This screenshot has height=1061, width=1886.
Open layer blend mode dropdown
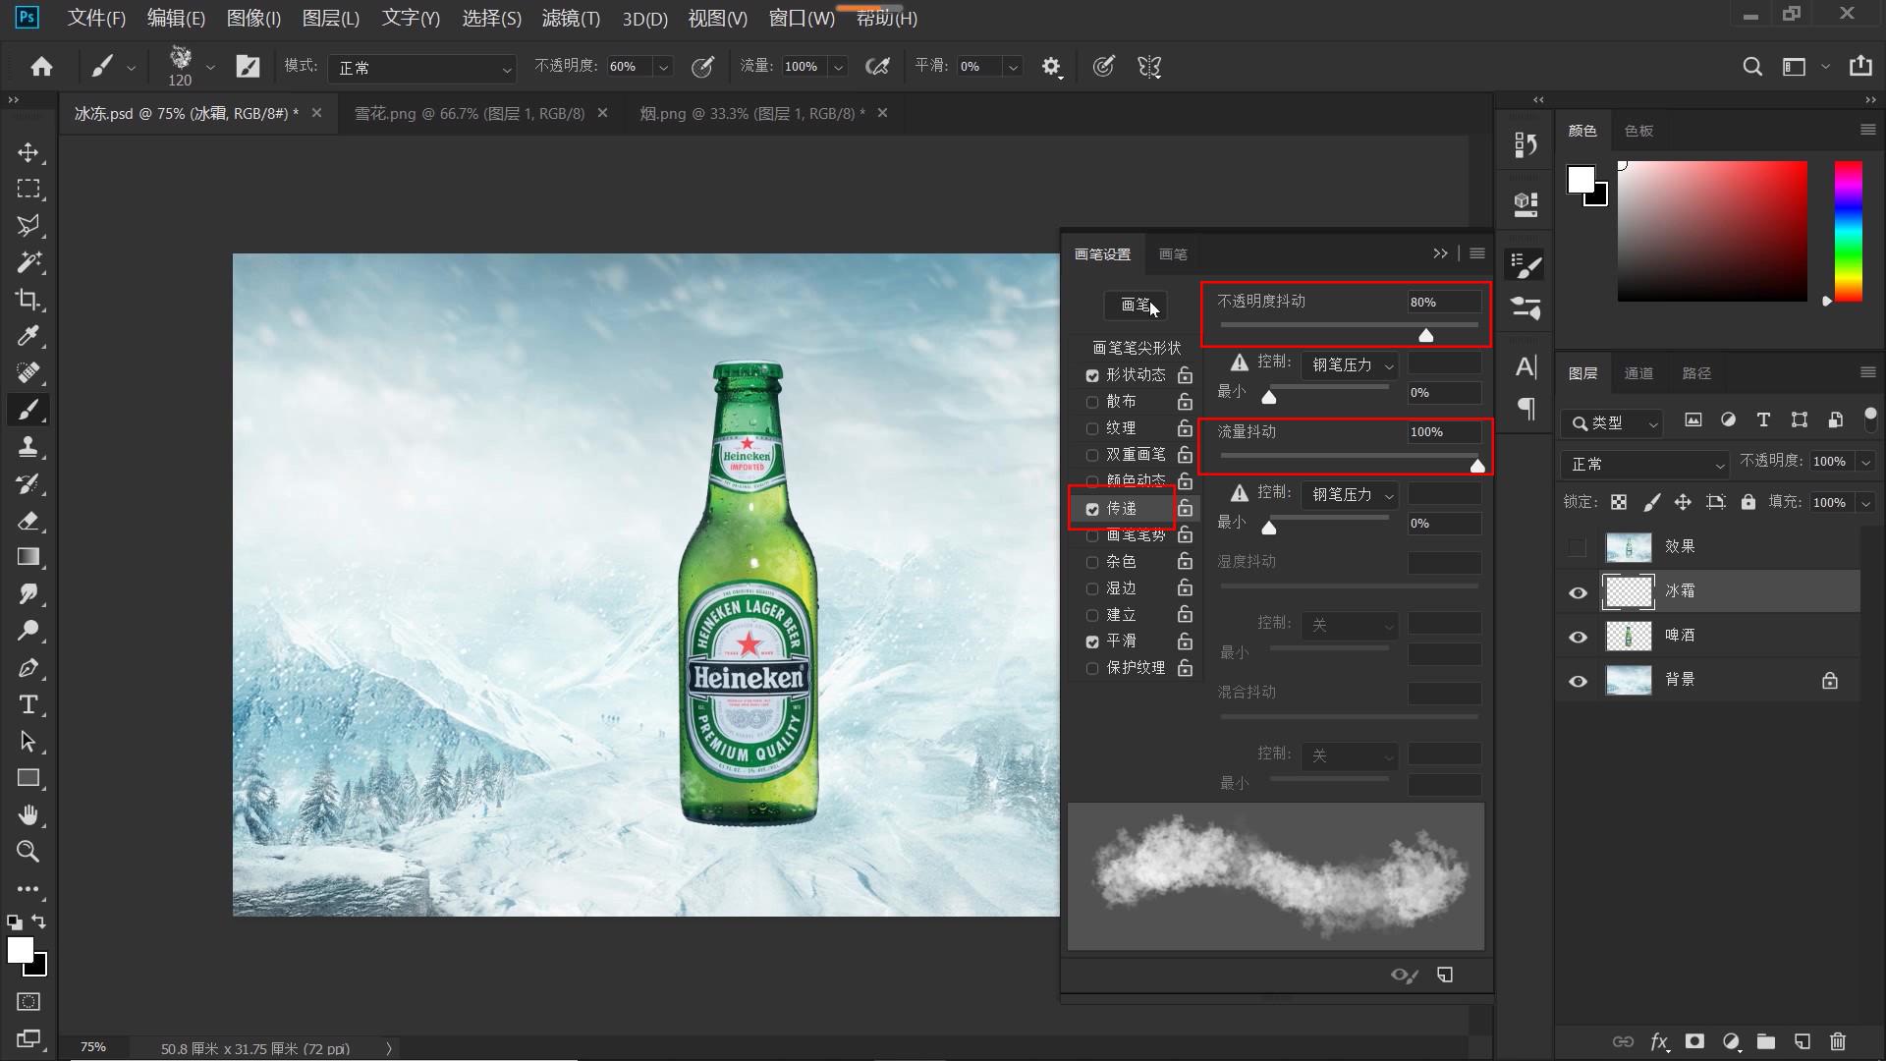pyautogui.click(x=1645, y=464)
